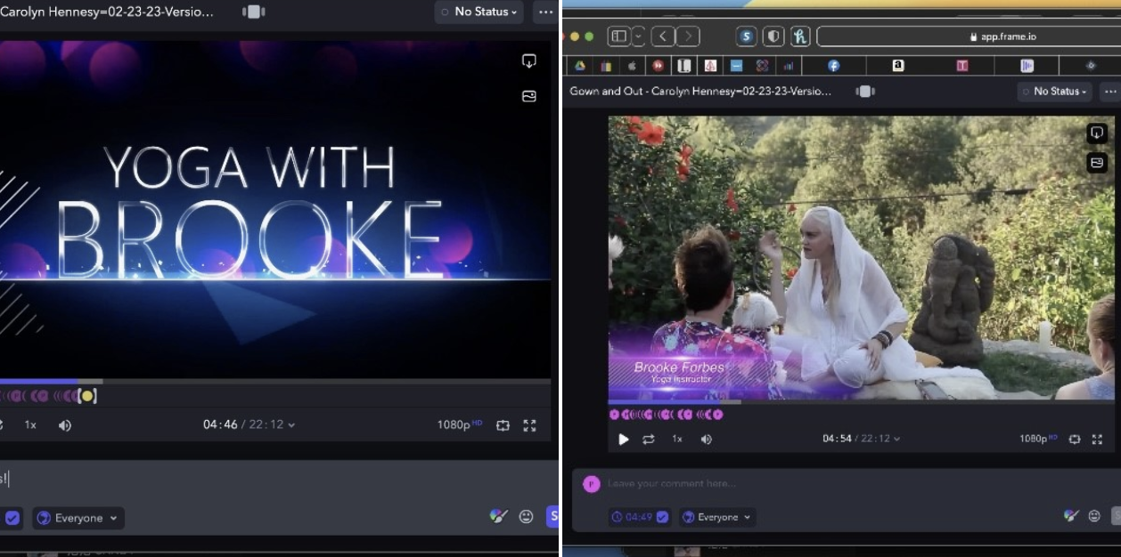Change 1x playback speed in right player

(x=677, y=440)
